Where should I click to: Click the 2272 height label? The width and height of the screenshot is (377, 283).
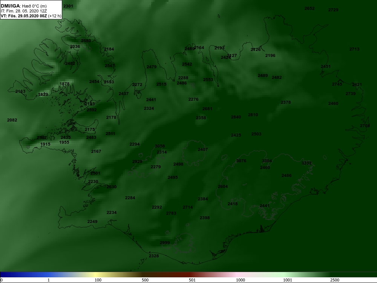137,85
